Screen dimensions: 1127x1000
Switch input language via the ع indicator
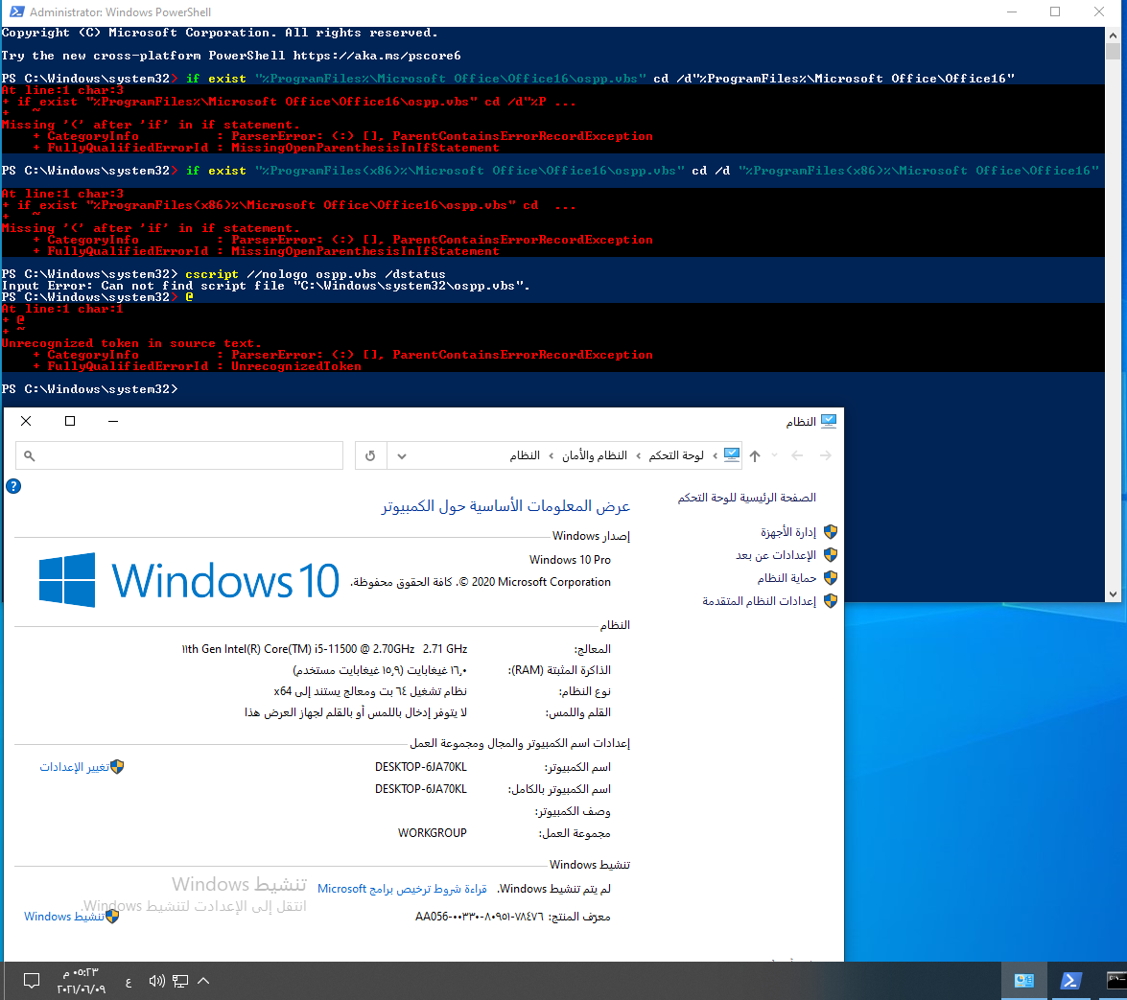[129, 982]
